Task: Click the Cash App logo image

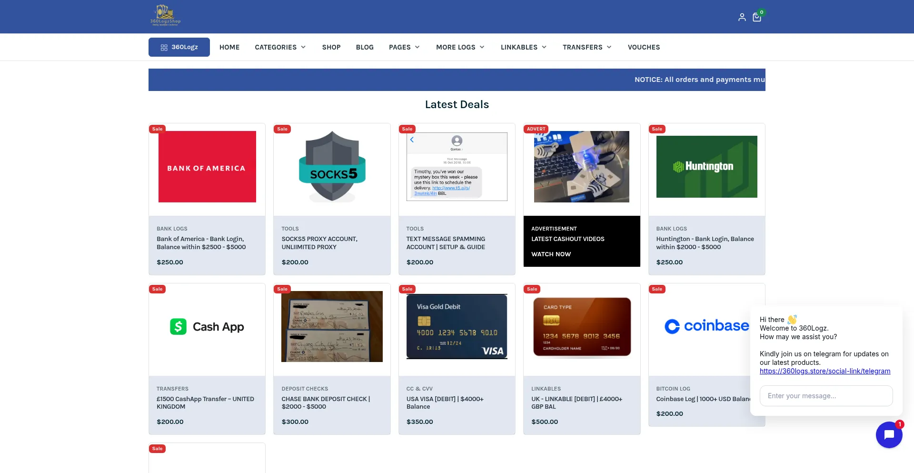Action: click(207, 327)
